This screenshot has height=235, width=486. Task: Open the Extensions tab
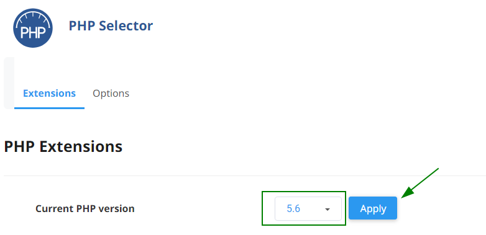click(49, 94)
